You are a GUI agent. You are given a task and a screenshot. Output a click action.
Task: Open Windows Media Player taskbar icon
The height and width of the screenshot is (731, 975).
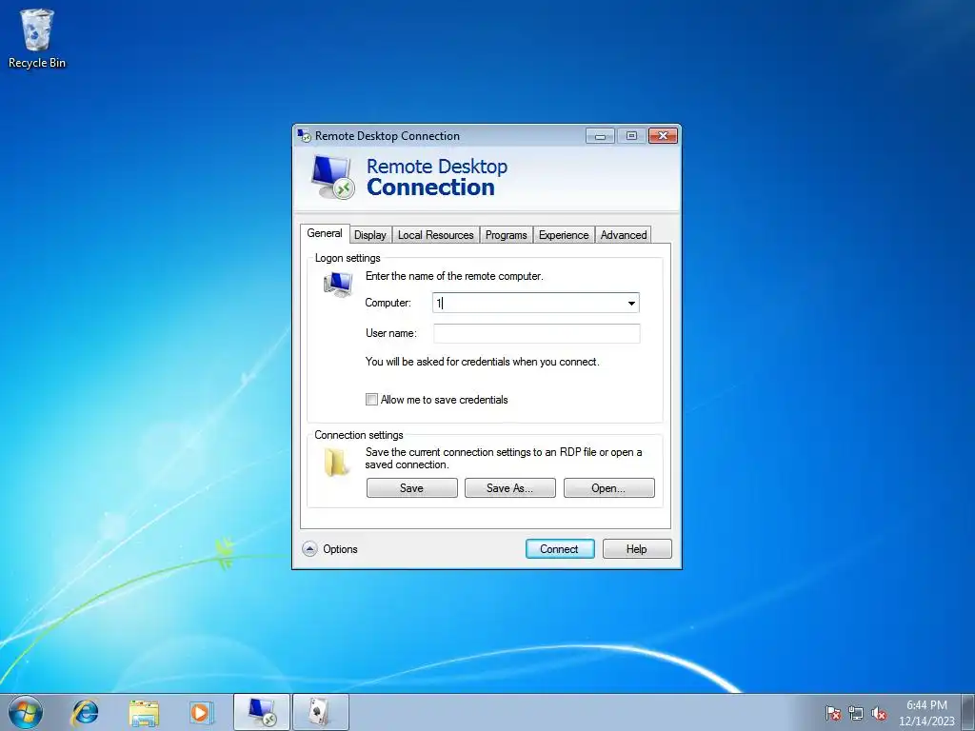(x=201, y=712)
